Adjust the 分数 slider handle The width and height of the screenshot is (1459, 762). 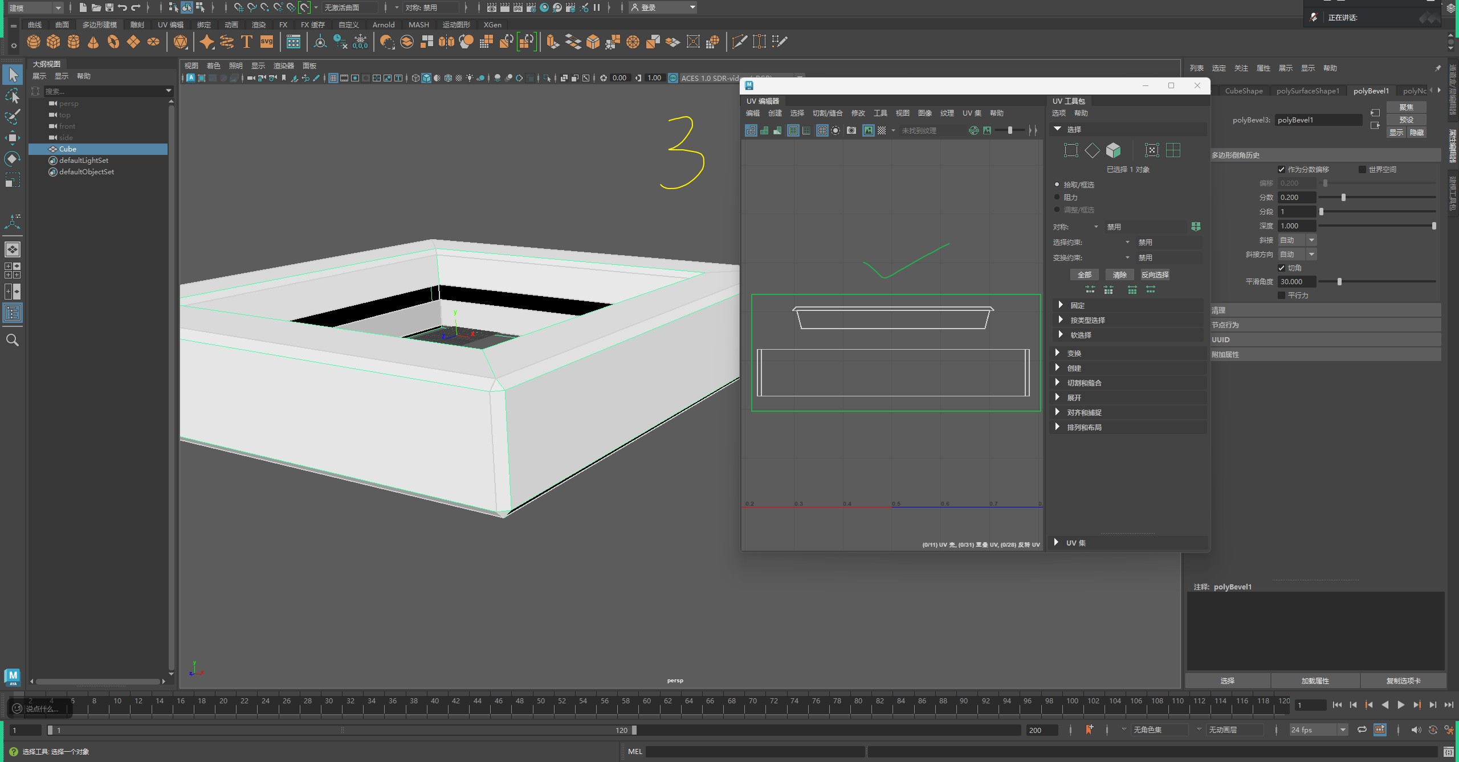coord(1343,198)
